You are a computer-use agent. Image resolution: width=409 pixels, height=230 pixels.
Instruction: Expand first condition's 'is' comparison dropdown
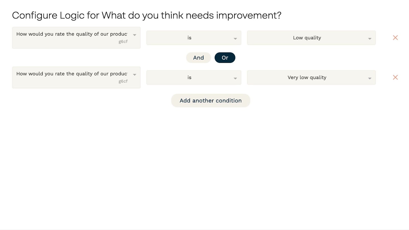[189, 38]
